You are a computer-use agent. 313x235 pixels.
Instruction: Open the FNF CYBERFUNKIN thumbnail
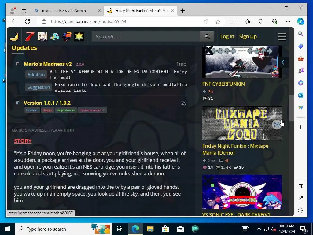[x=242, y=62]
